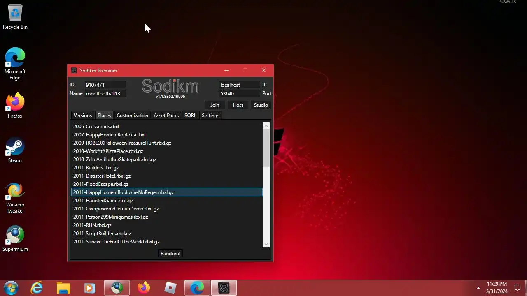Open the Asset Packs tab
The height and width of the screenshot is (296, 527).
point(166,116)
